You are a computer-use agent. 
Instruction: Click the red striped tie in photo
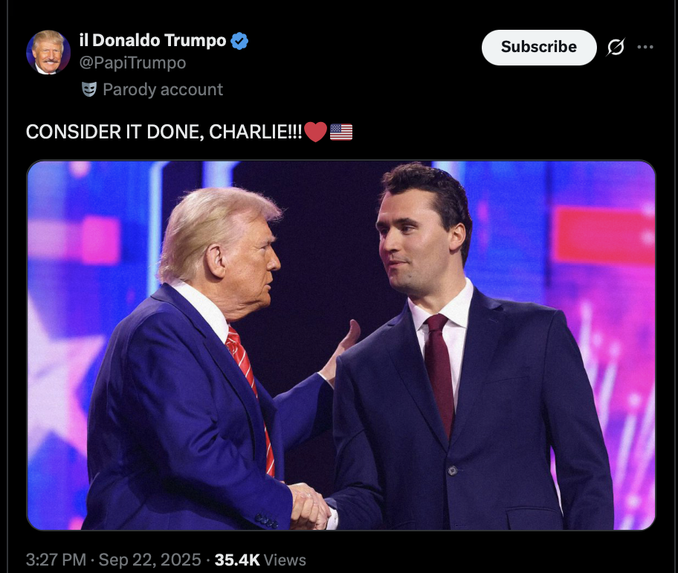(253, 394)
